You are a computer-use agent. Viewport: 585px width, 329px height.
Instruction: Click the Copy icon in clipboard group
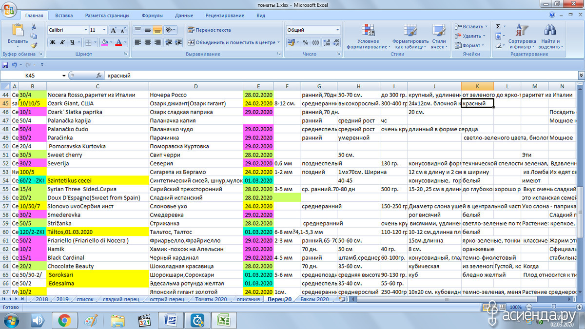coord(34,35)
